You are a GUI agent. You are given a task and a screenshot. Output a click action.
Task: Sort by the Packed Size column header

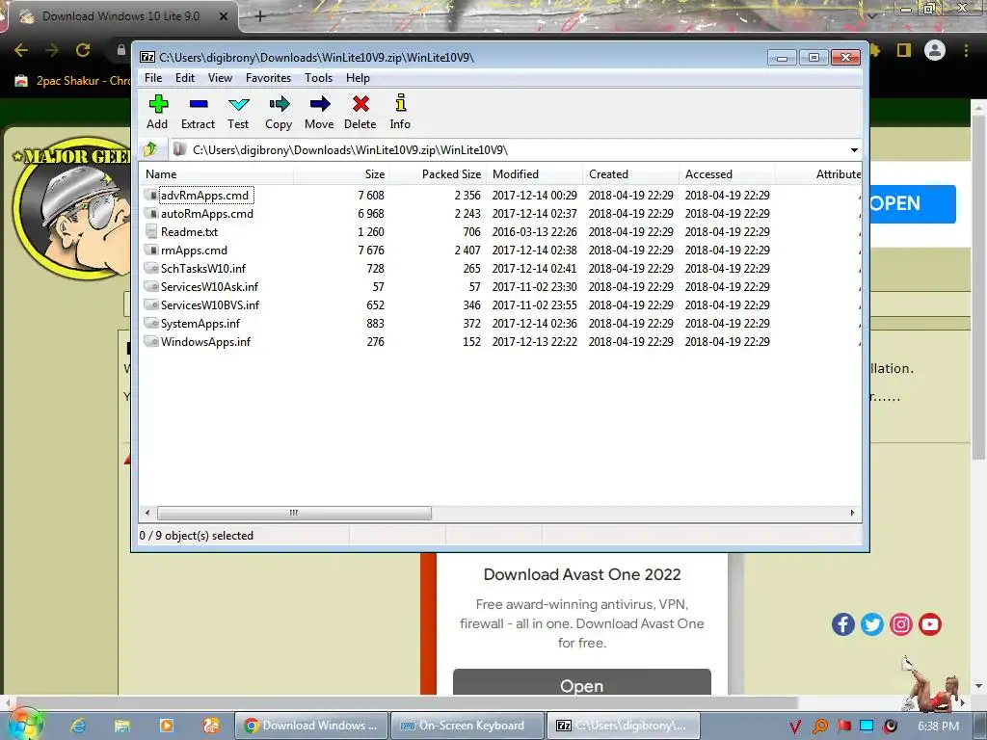tap(437, 174)
